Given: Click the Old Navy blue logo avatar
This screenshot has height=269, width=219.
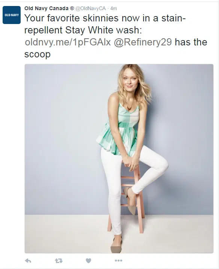Looking at the screenshot, I should point(12,15).
